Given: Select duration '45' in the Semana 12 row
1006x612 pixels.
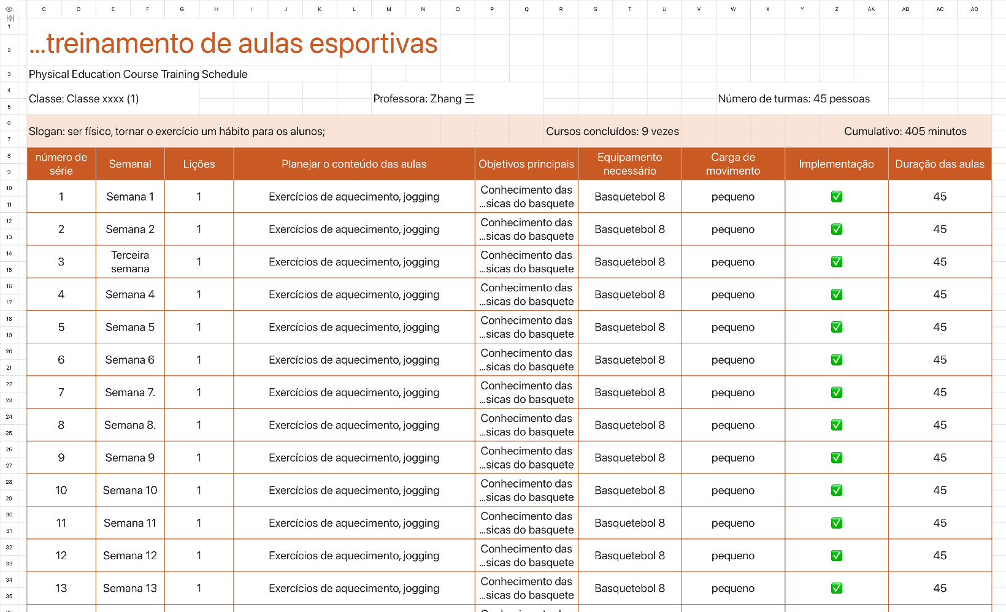Looking at the screenshot, I should (x=940, y=556).
